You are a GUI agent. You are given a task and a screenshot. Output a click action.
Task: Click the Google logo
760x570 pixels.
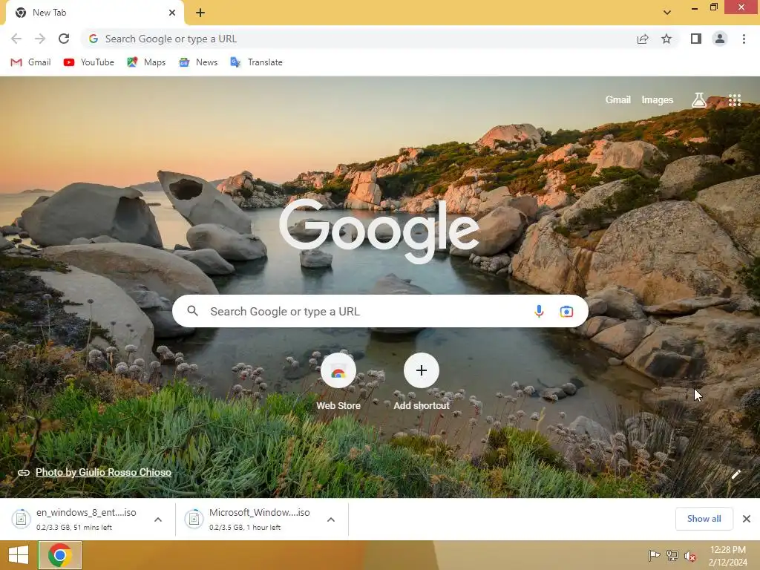click(379, 232)
